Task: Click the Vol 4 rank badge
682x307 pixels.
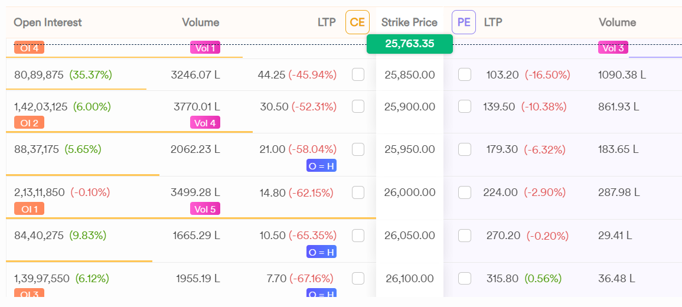Action: tap(205, 123)
